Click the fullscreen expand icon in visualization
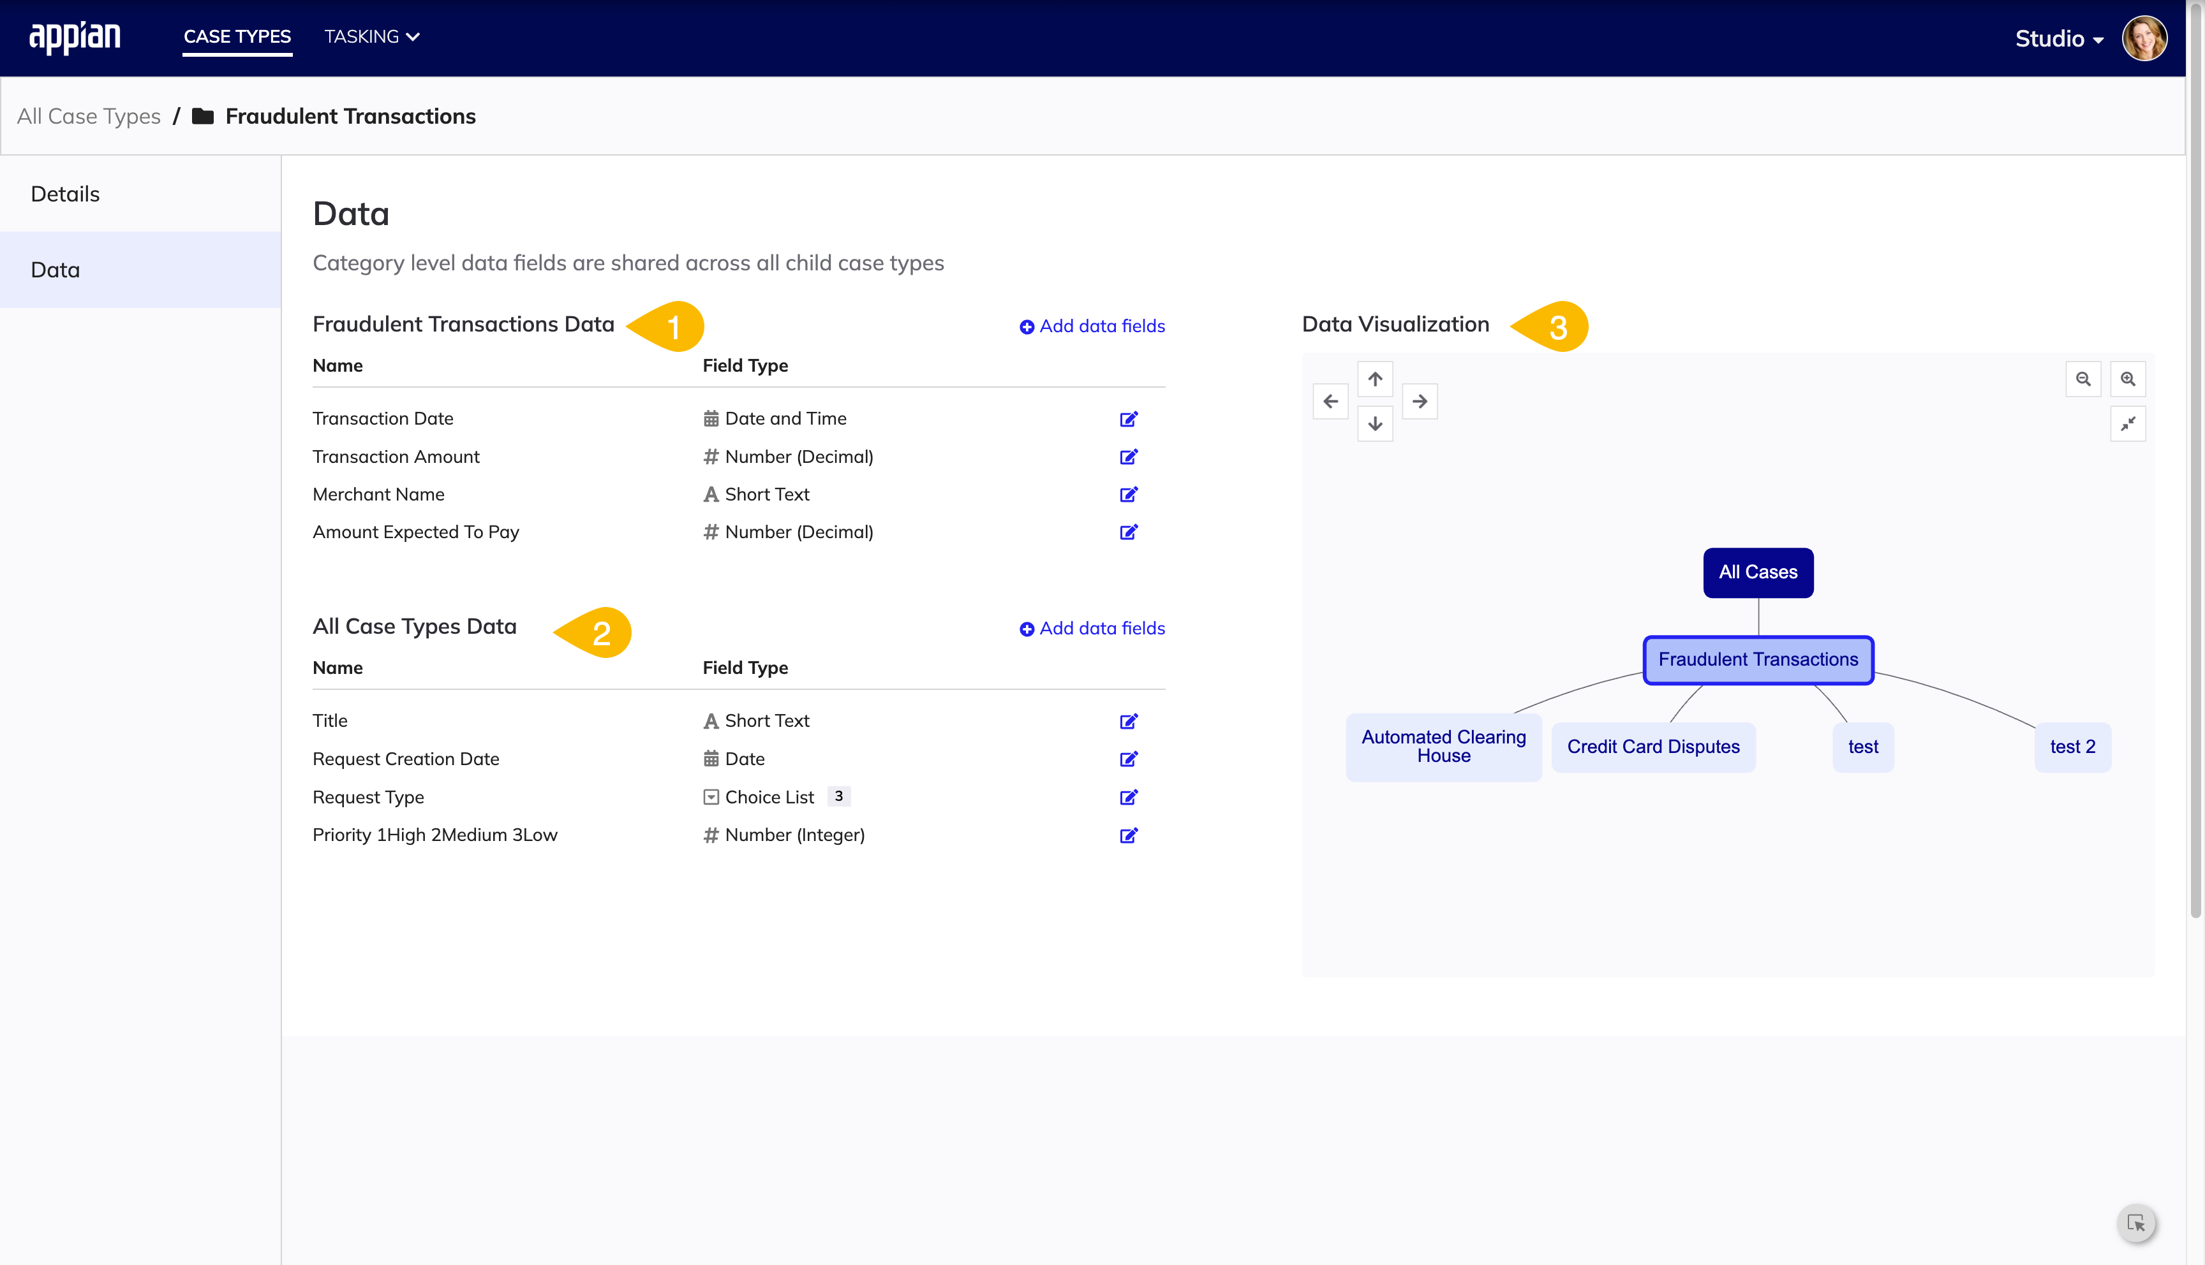2205x1265 pixels. (x=2129, y=423)
